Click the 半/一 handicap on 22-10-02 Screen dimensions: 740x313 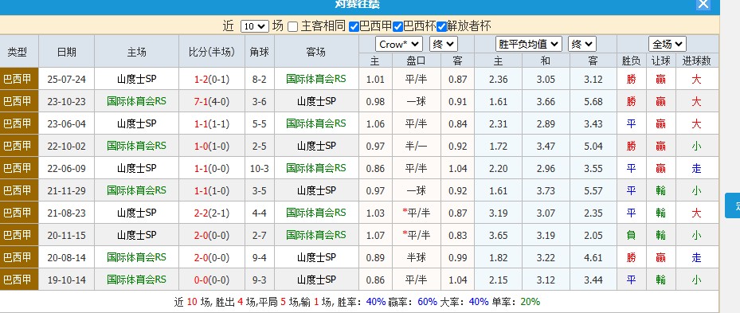[417, 147]
